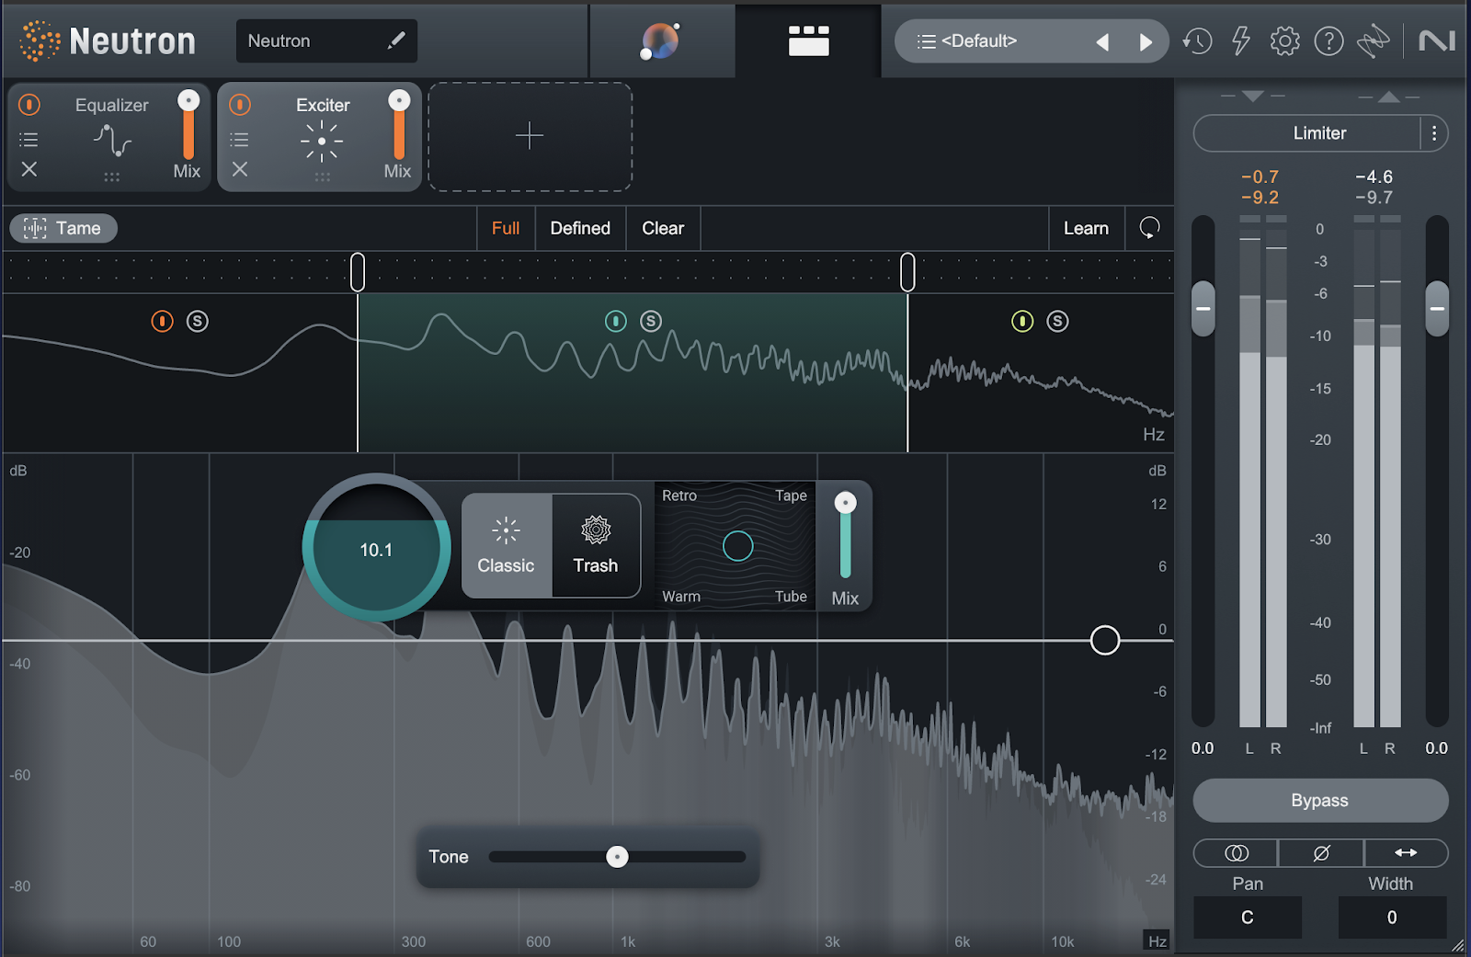Screen dimensions: 1471x957
Task: Click the XY pad teal circle node
Action: point(737,546)
